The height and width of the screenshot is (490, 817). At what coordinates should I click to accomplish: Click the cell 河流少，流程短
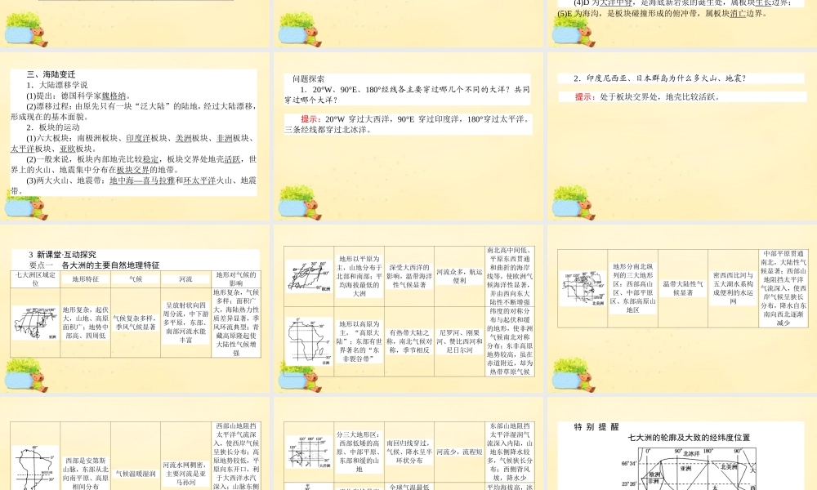459,452
